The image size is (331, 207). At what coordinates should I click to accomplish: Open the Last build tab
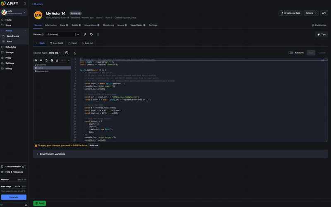click(x=57, y=43)
